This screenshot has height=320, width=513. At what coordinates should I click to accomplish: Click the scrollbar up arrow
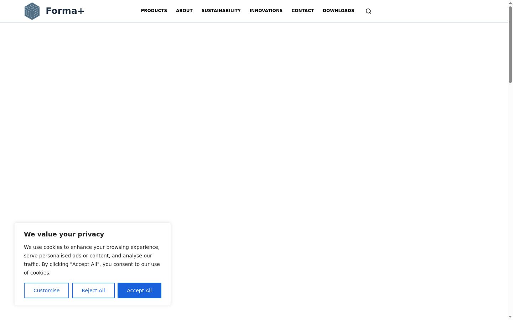510,3
